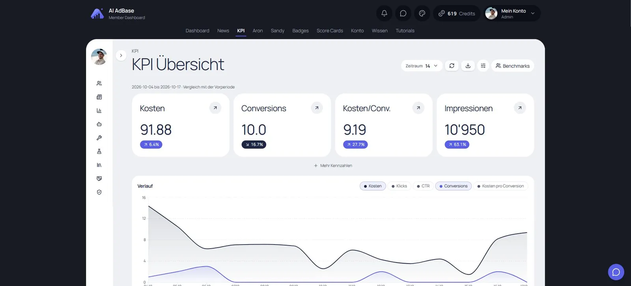Toggle the CTR series in the chart
631x286 pixels.
(423, 186)
